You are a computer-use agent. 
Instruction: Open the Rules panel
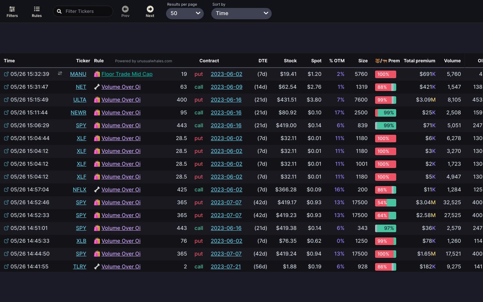[37, 11]
